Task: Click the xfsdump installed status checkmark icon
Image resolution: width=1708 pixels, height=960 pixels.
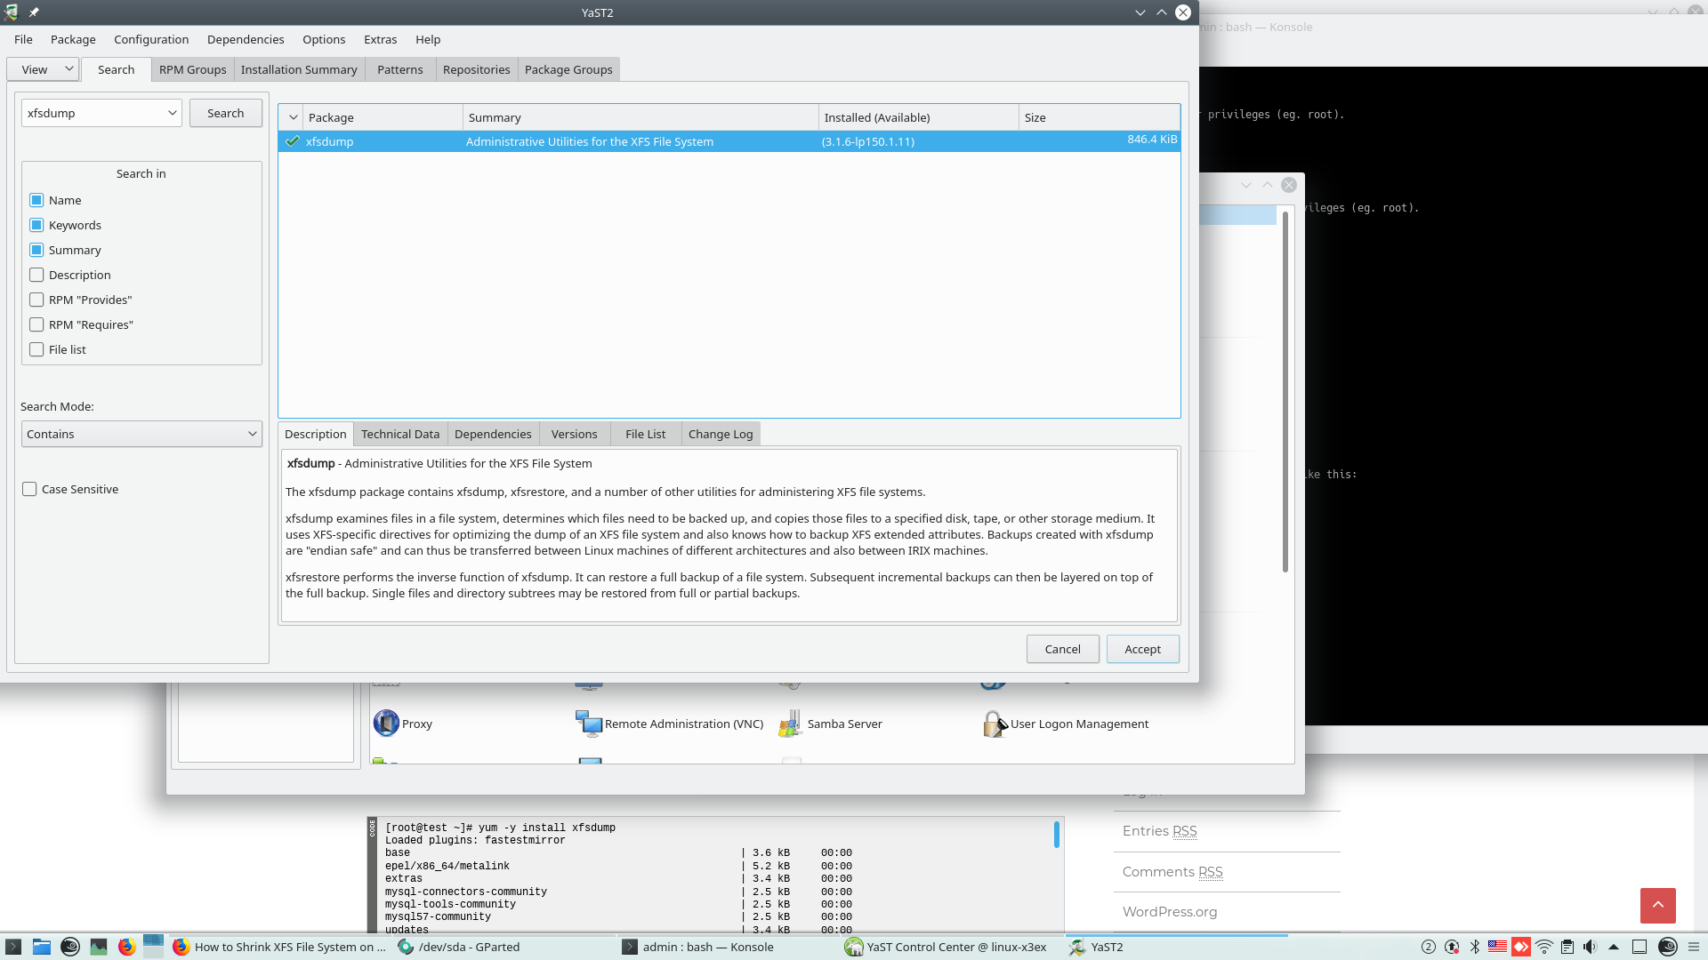Action: [293, 141]
